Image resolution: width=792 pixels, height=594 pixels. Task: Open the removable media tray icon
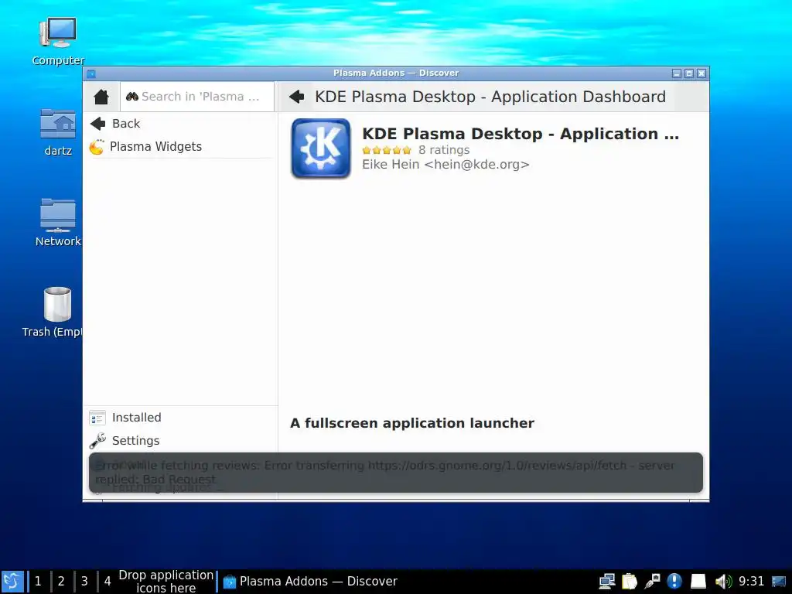698,582
